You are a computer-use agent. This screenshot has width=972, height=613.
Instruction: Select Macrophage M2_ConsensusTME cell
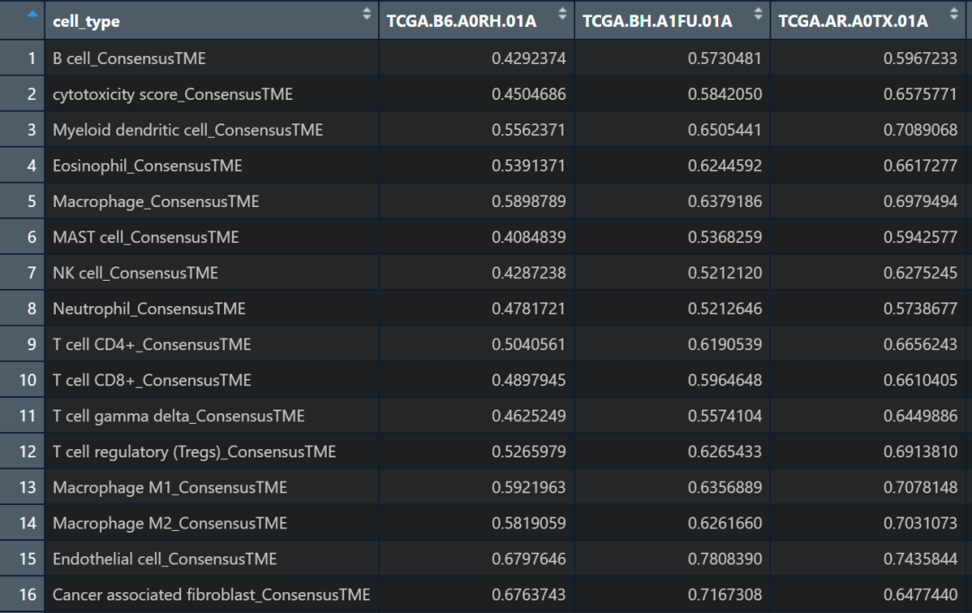click(x=170, y=524)
